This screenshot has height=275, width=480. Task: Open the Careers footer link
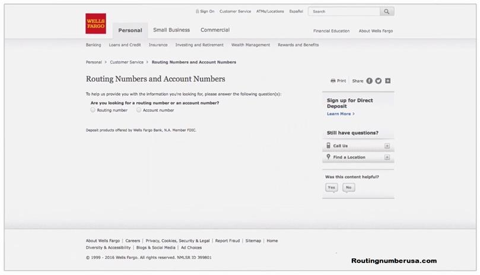pyautogui.click(x=132, y=241)
